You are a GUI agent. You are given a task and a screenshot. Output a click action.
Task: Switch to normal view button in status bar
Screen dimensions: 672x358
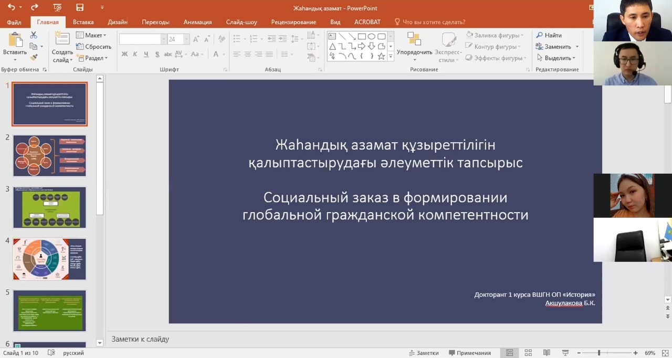(x=509, y=353)
